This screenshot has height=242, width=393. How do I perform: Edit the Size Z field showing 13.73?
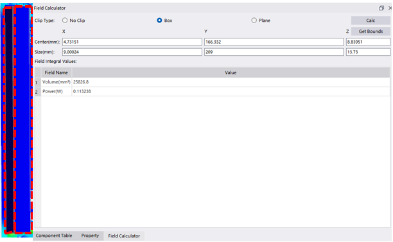pyautogui.click(x=368, y=52)
